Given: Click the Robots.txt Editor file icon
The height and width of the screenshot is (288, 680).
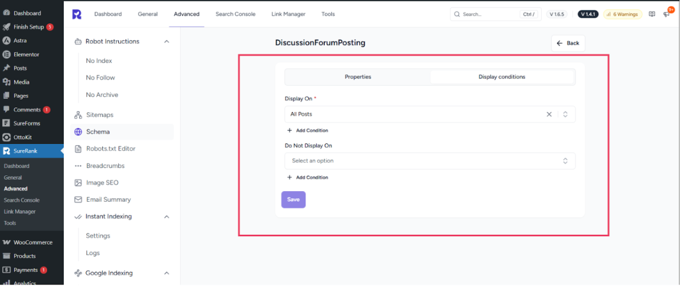Looking at the screenshot, I should click(78, 149).
